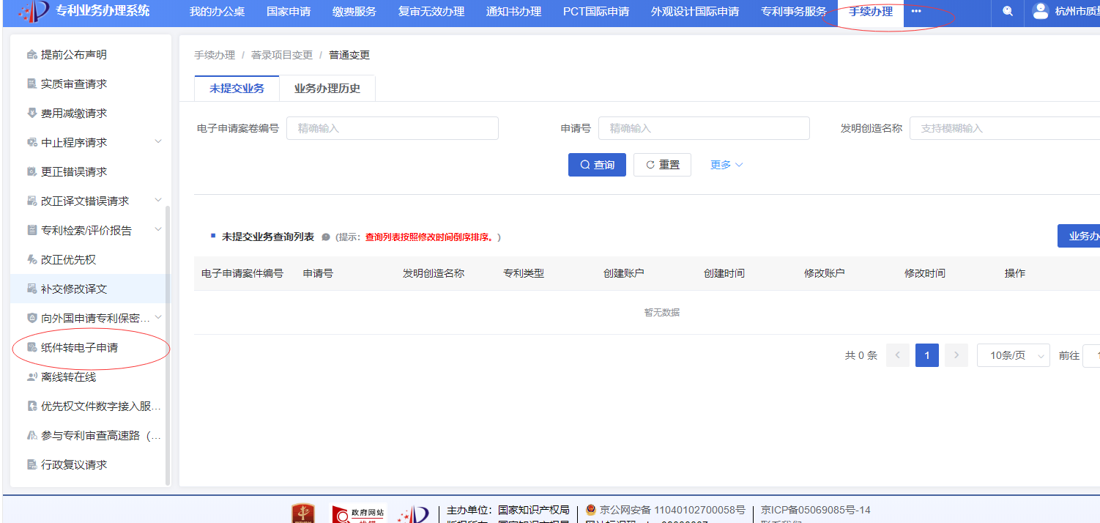
Task: Select 纸件转电子申请 in the sidebar
Action: point(79,348)
